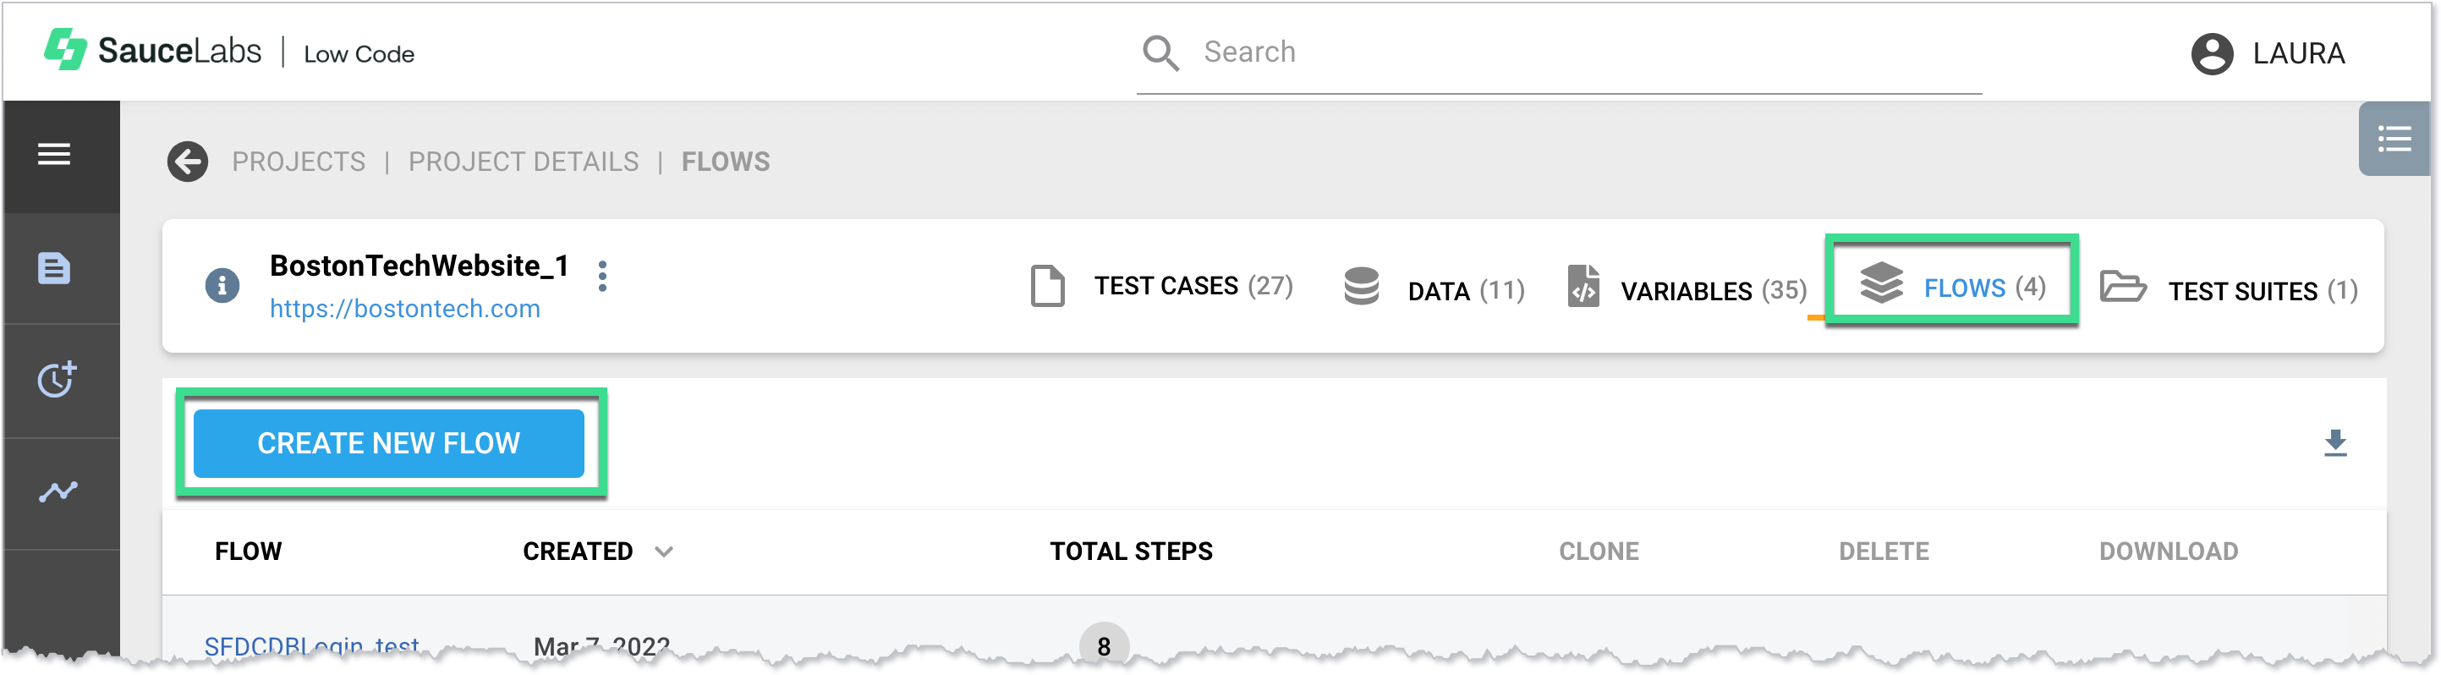Click the Data database icon
This screenshot has height=675, width=2441.
pyautogui.click(x=1363, y=288)
